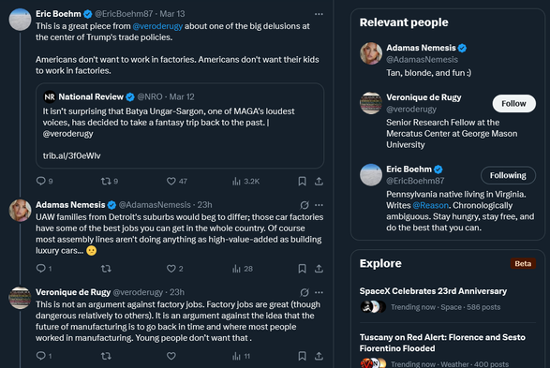Open more options on Veronique de Rugy's reply
Screen dimensions: 550x368
(319, 292)
